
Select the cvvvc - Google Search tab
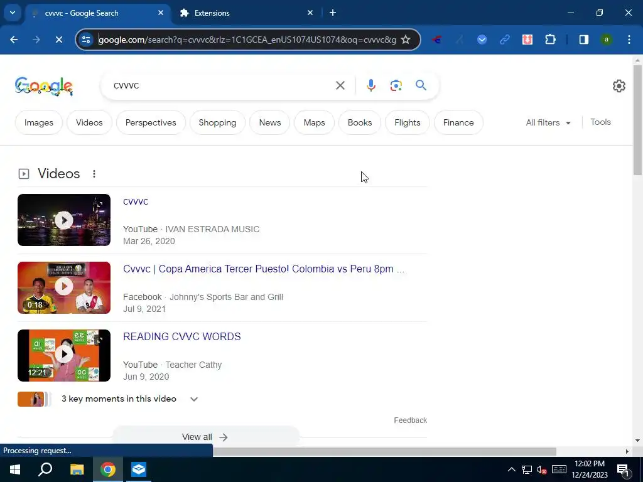tap(99, 13)
